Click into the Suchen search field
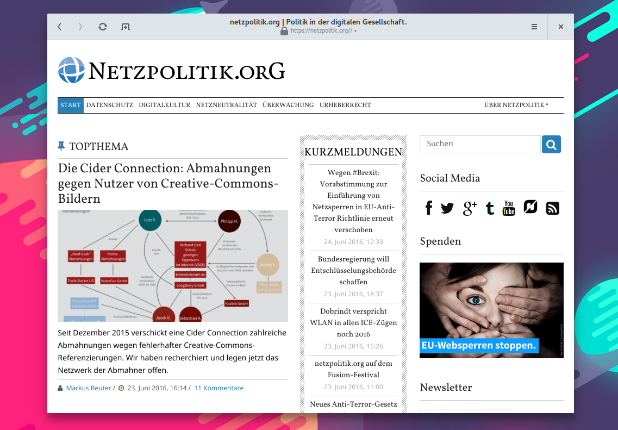This screenshot has width=618, height=430. [479, 144]
